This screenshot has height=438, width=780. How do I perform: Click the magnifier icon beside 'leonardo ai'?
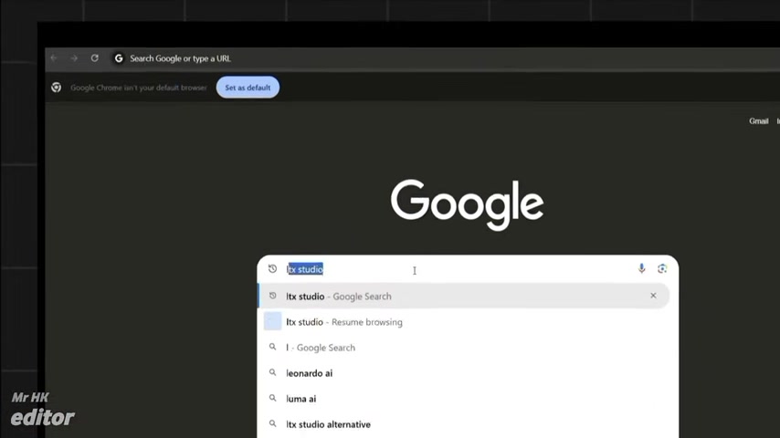click(x=272, y=372)
